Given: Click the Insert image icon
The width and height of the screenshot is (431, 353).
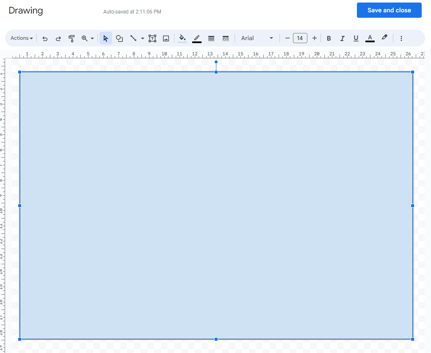Looking at the screenshot, I should coord(166,38).
